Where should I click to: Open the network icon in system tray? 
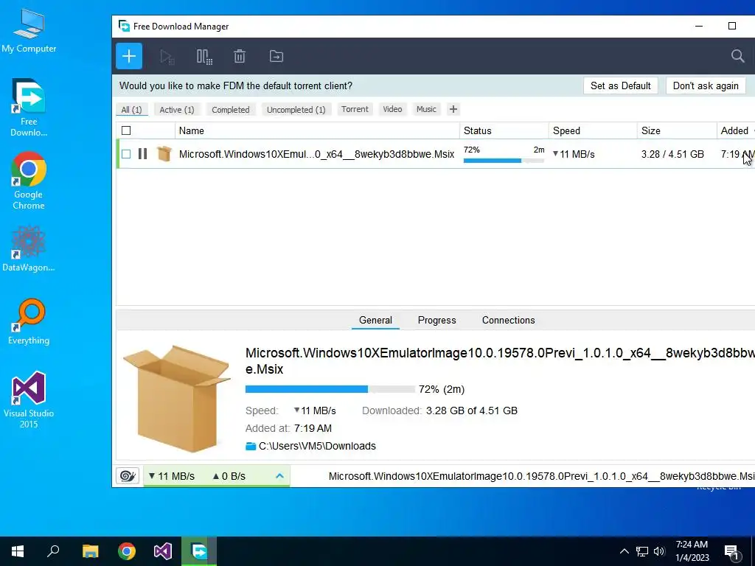pyautogui.click(x=642, y=551)
